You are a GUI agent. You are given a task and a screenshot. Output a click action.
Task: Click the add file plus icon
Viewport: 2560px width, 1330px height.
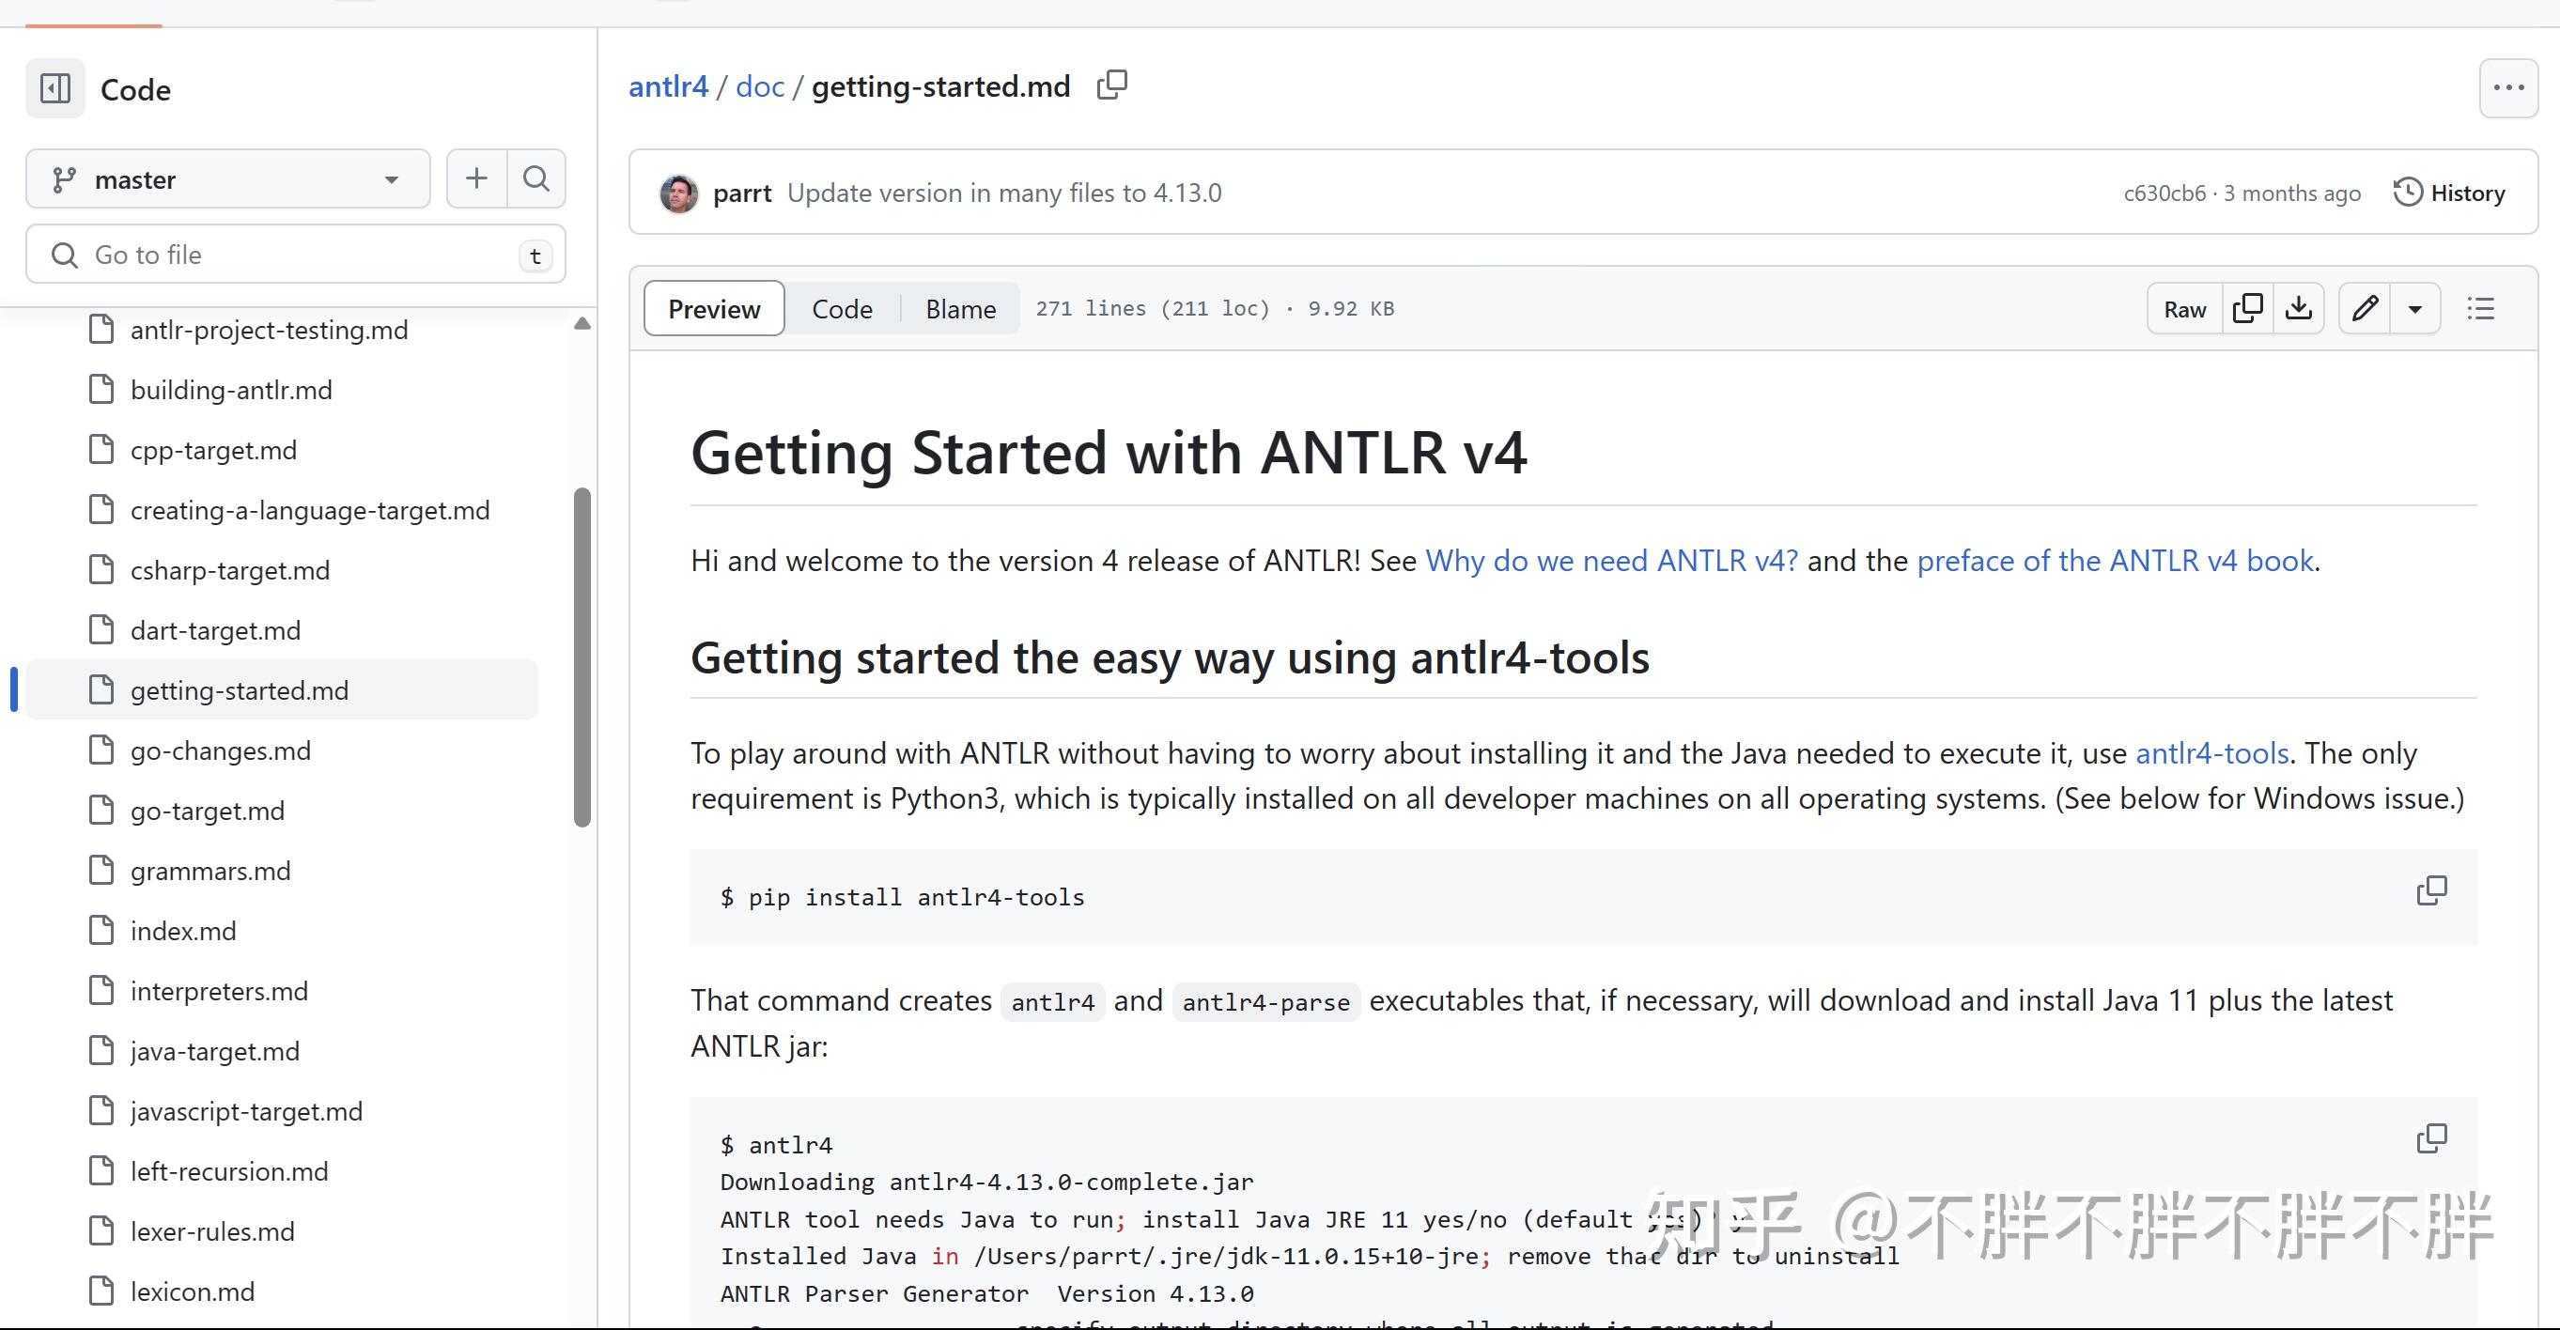pos(476,178)
